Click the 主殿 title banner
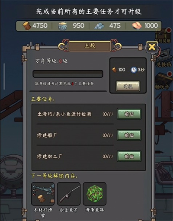 click(90, 46)
